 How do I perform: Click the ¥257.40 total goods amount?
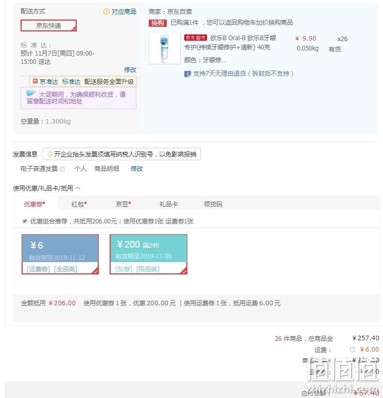coord(365,338)
